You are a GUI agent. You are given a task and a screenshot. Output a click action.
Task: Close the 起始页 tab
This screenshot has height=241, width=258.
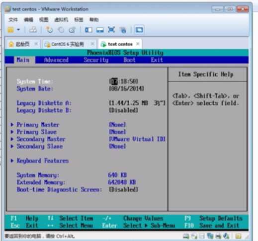36,44
